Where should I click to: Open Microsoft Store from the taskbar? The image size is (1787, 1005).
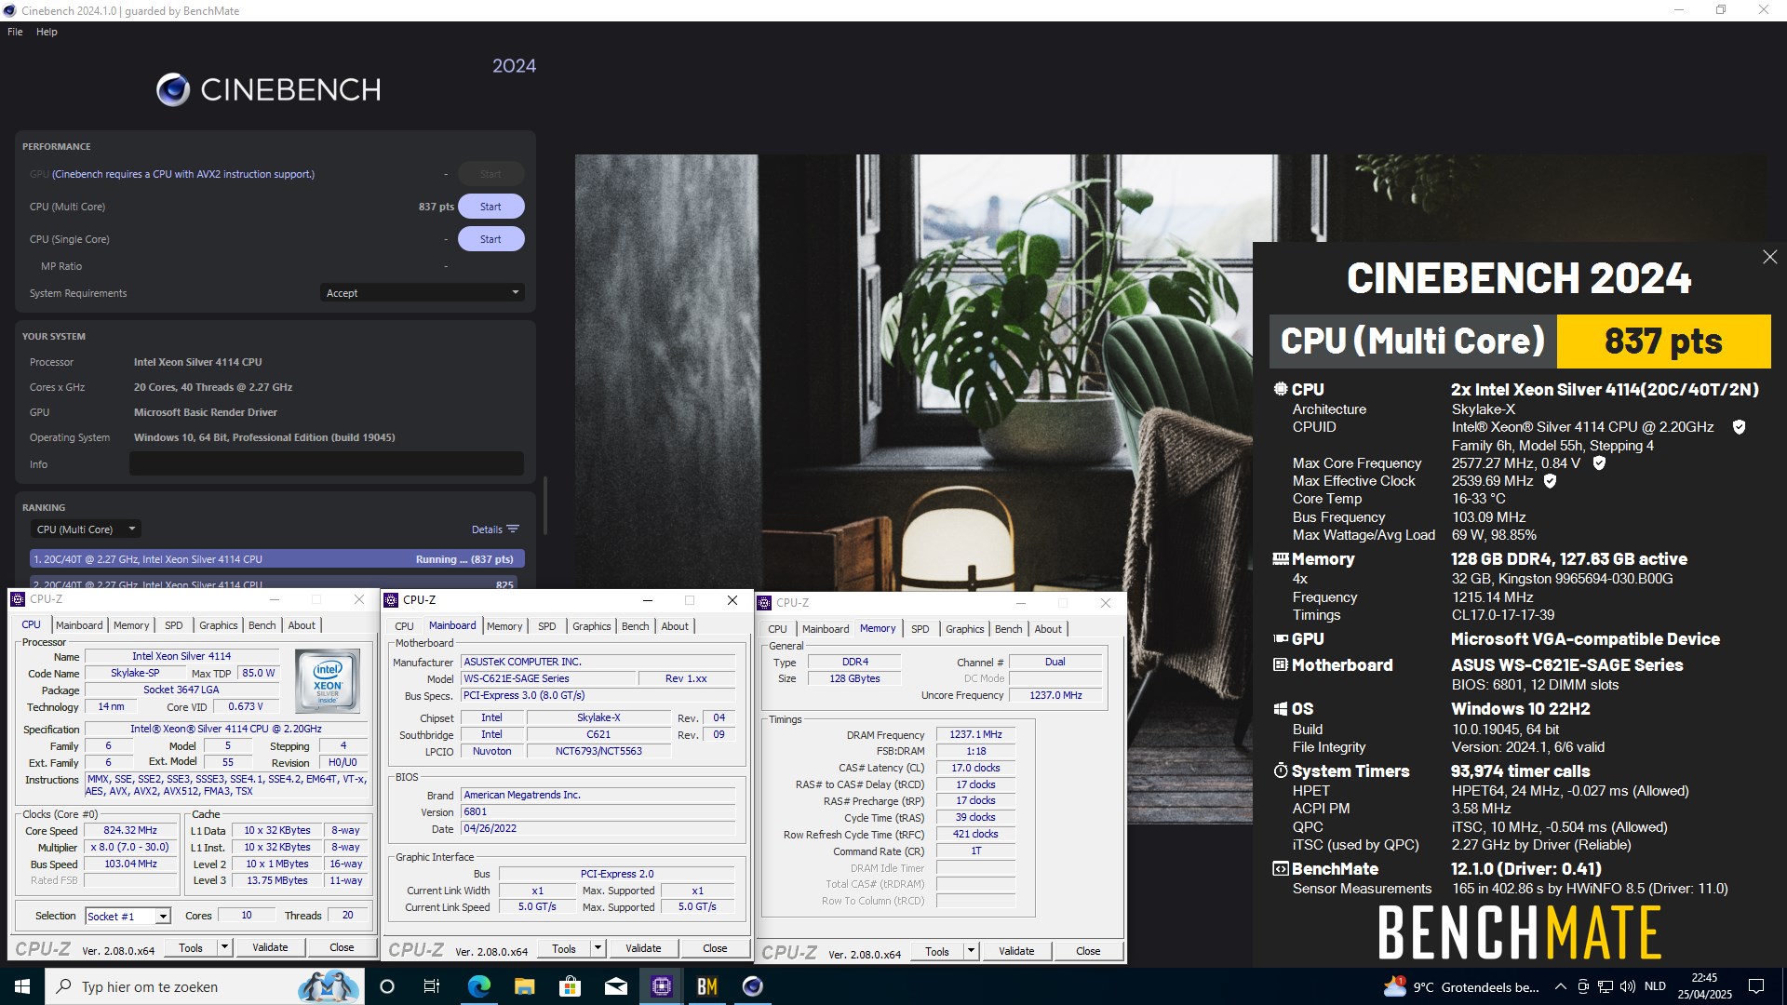570,986
